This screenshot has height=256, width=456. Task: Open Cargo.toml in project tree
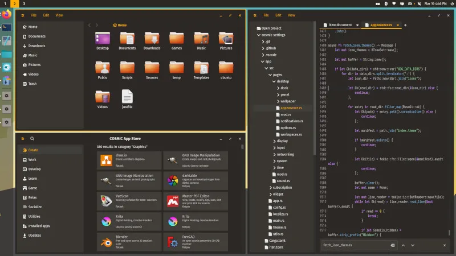[275, 241]
